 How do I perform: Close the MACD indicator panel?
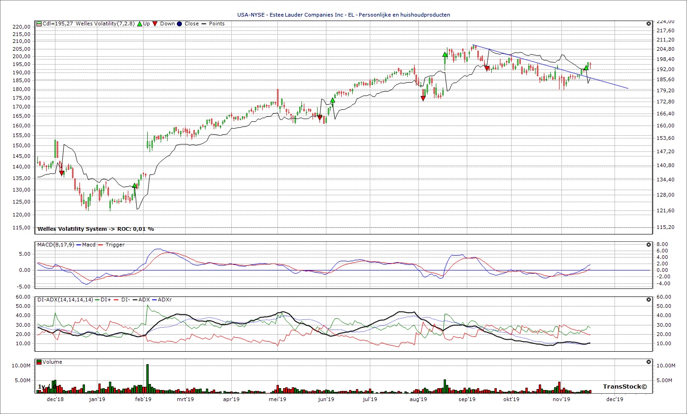648,245
